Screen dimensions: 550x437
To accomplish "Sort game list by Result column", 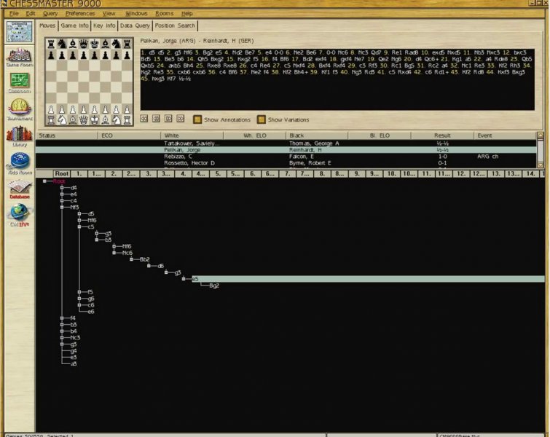I will coord(442,135).
